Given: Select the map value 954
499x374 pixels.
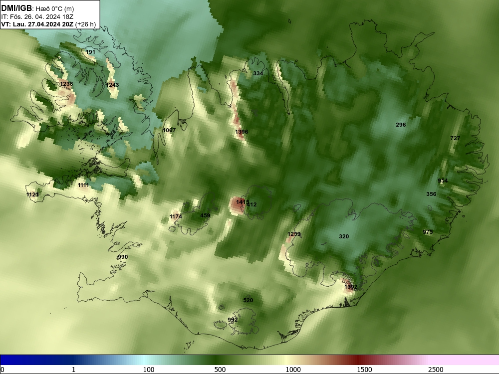Looking at the screenshot, I should [443, 181].
